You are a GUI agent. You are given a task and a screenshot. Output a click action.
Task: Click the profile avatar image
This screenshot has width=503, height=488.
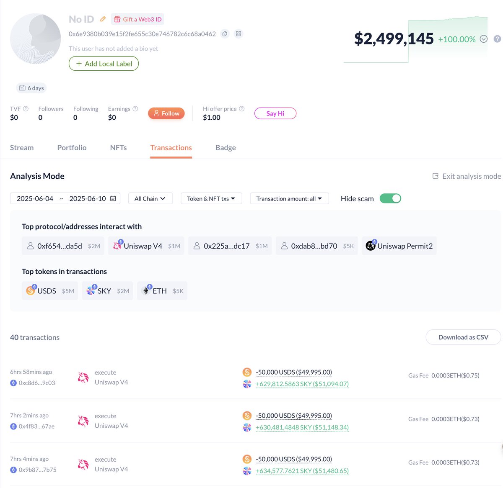[x=36, y=39]
